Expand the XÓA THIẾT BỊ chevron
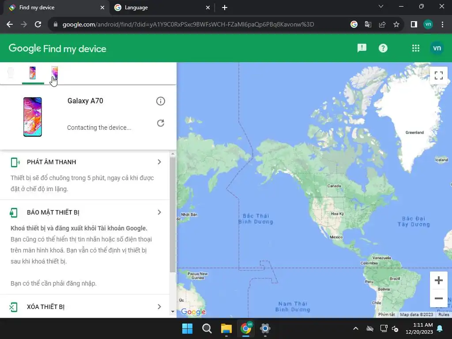This screenshot has height=339, width=452. (x=159, y=307)
